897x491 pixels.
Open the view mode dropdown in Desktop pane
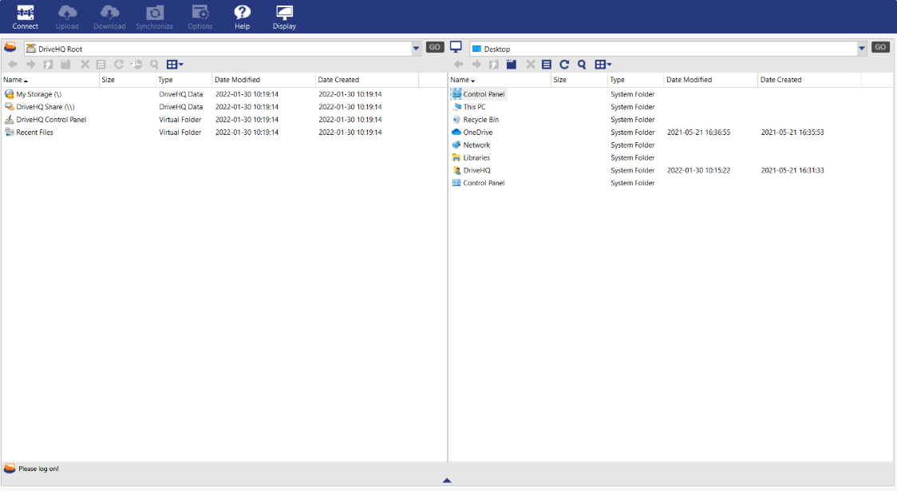click(603, 65)
